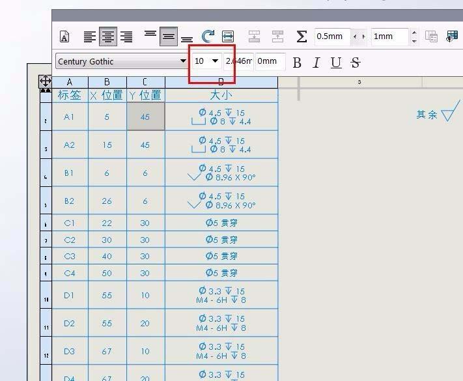This screenshot has width=463, height=381.
Task: Edit the 2.646mm font height field
Action: [238, 61]
